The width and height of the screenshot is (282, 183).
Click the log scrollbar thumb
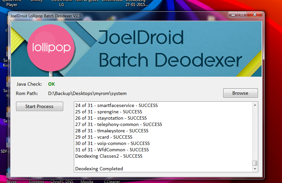[255, 163]
